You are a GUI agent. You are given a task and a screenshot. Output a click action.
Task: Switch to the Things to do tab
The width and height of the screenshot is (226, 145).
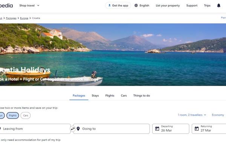(142, 96)
